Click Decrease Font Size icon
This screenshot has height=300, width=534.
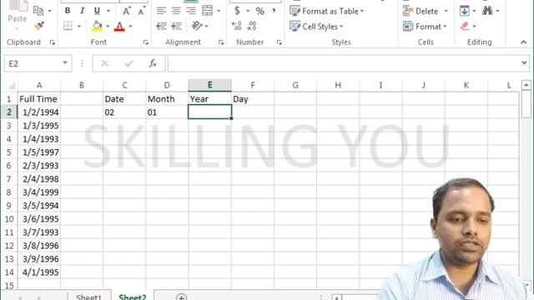point(142,11)
